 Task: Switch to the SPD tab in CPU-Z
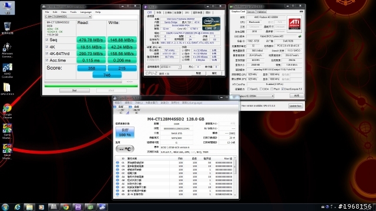[187, 12]
